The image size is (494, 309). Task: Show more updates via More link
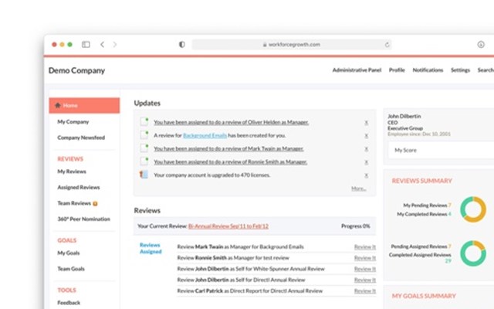359,188
